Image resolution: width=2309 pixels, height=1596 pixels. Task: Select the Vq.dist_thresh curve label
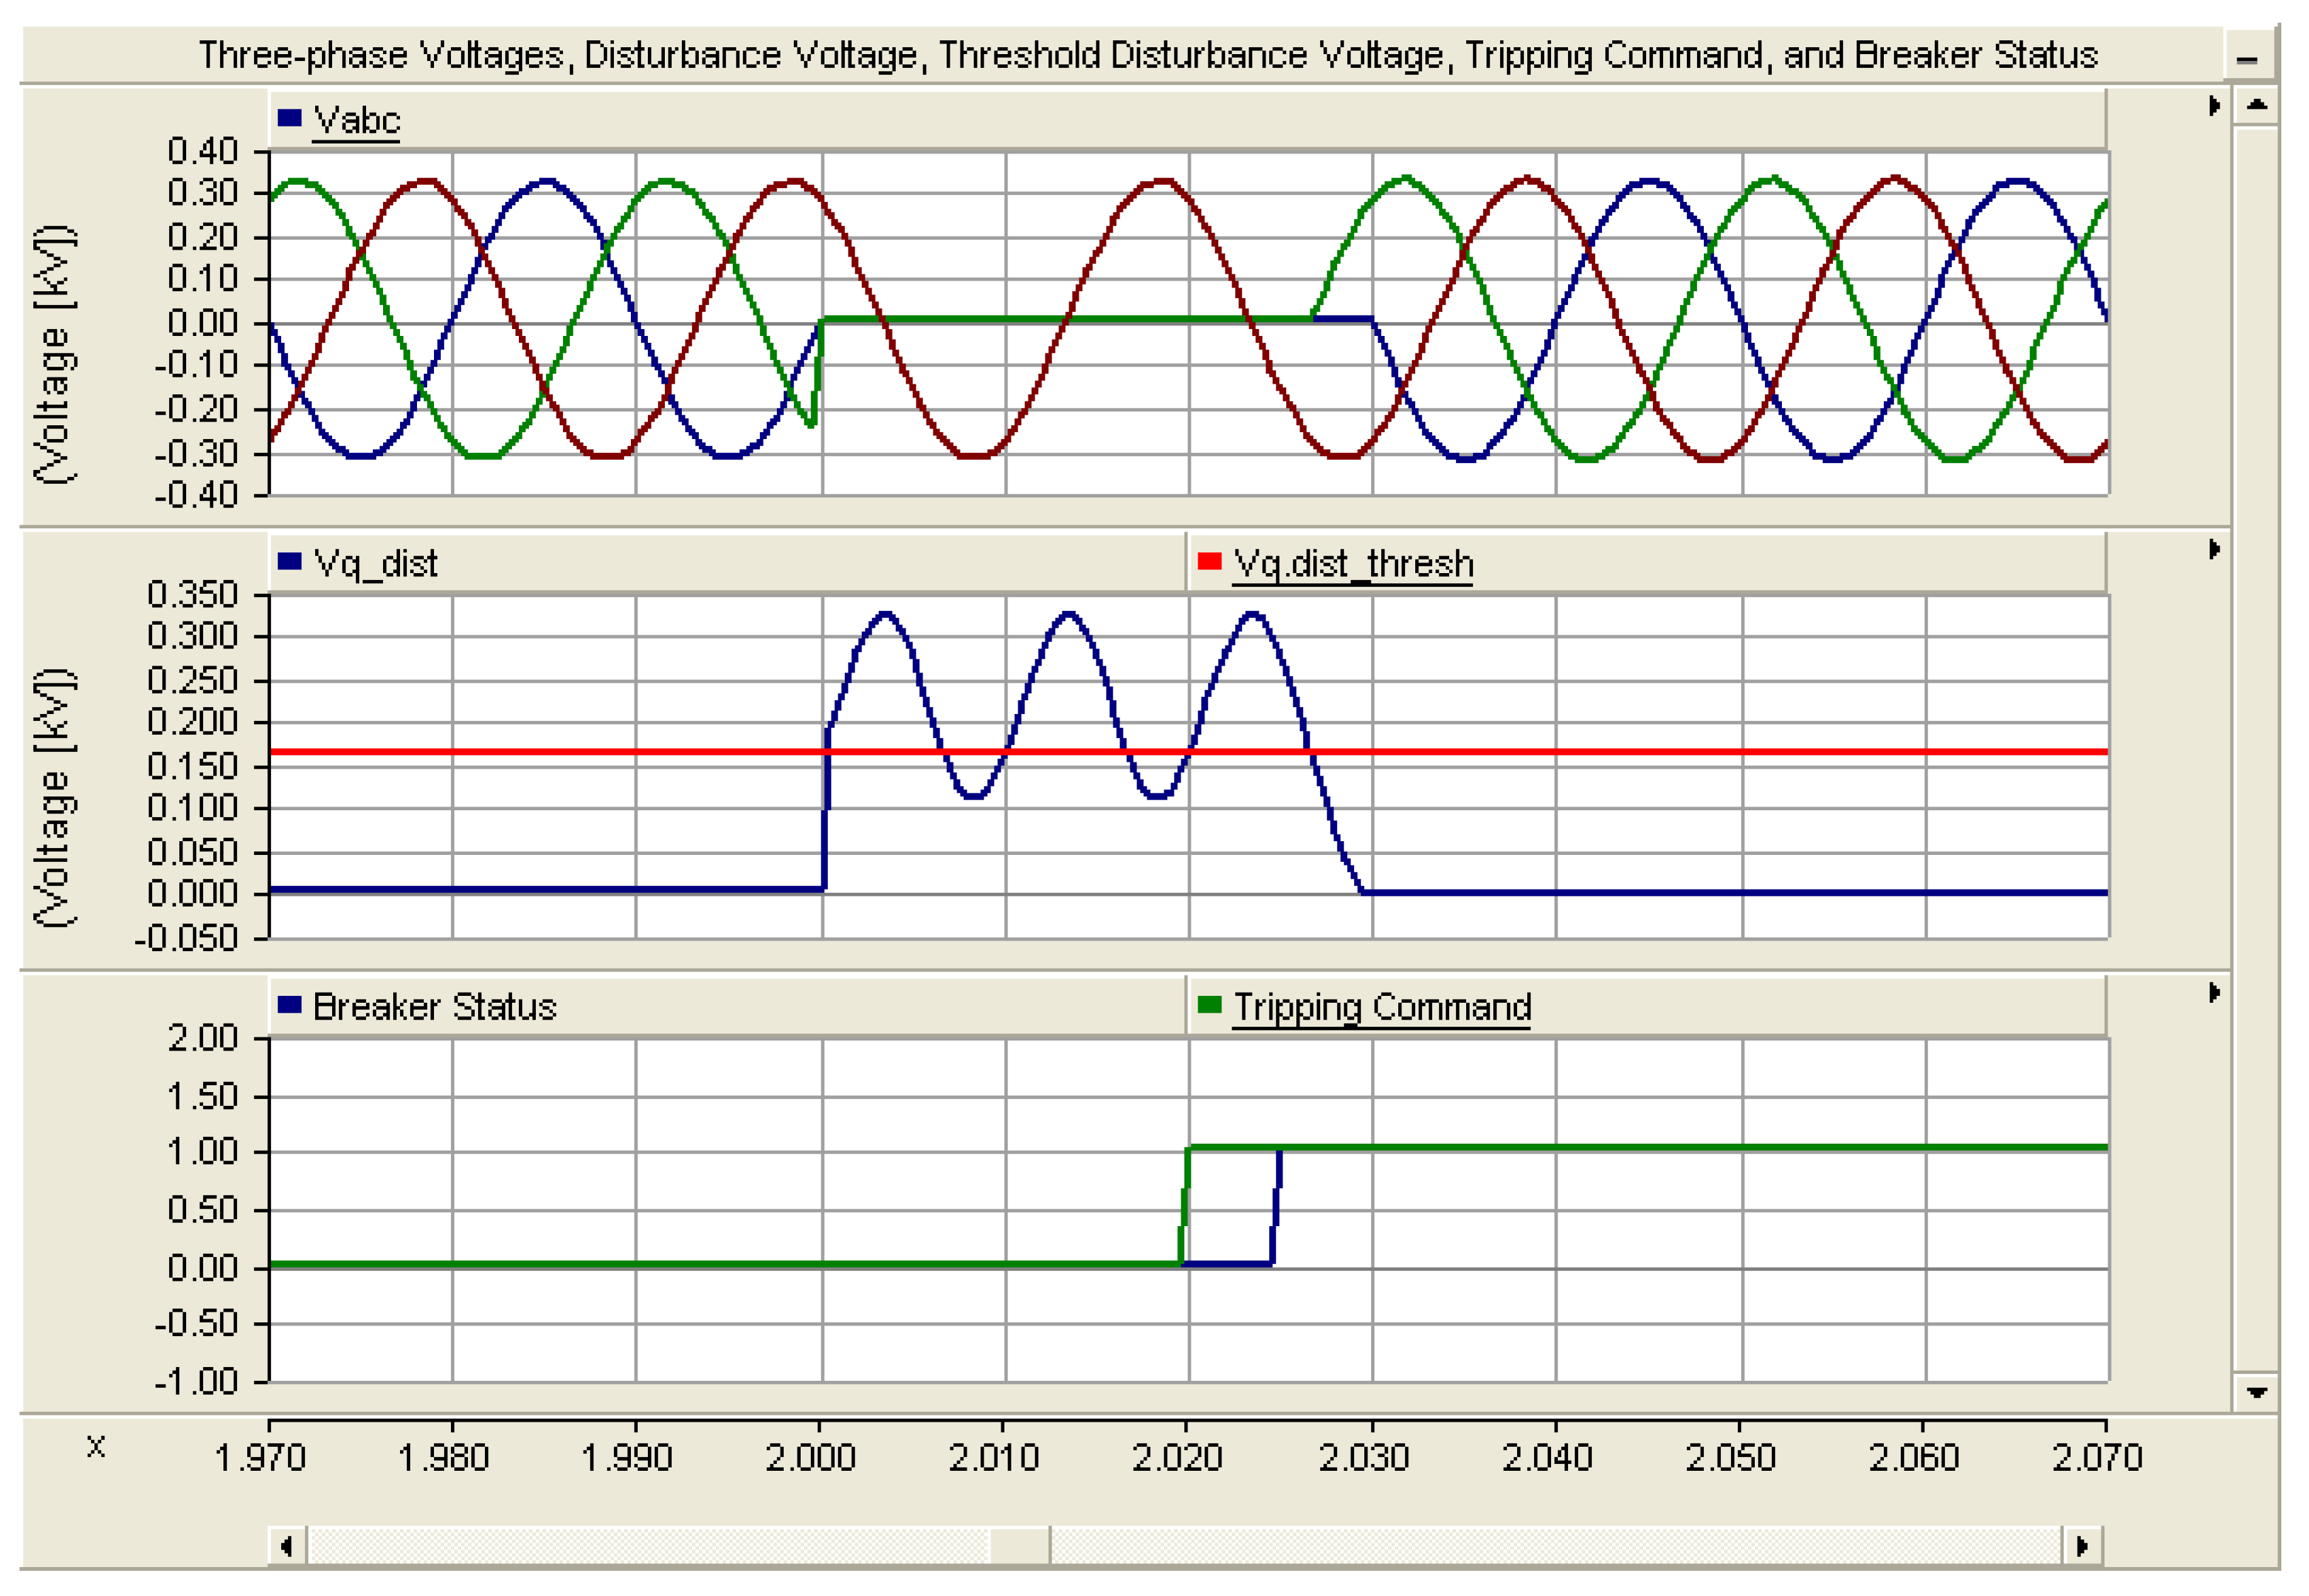pyautogui.click(x=1352, y=564)
